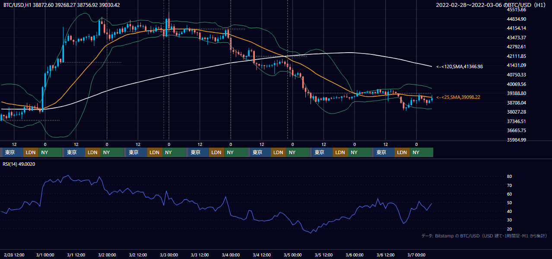Select the 2/28 12:00 date label
Image resolution: width=552 pixels, height=259 pixels.
[x=14, y=255]
